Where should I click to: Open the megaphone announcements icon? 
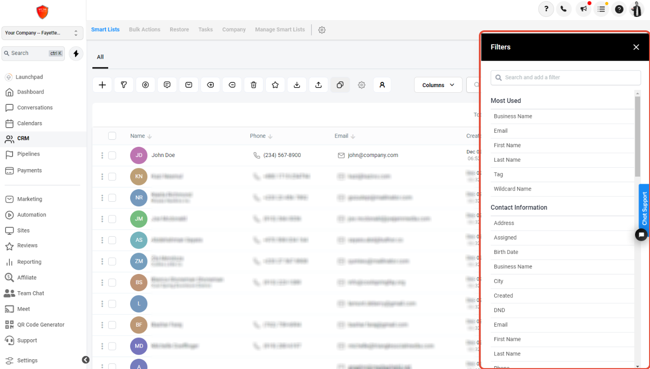(583, 9)
